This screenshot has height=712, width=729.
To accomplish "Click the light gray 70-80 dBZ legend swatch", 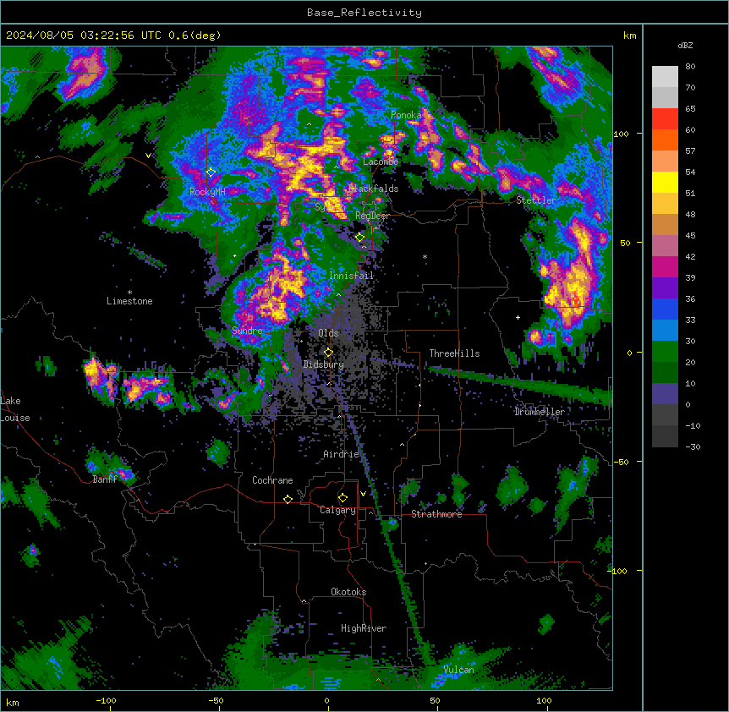I will [x=665, y=77].
